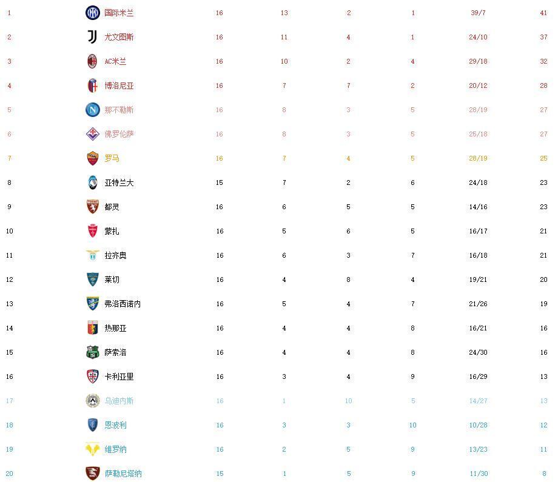This screenshot has width=558, height=482.
Task: Click the Fiorentina club crest
Action: pos(93,134)
